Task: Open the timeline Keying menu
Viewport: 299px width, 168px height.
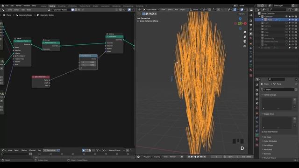Action: 158,157
